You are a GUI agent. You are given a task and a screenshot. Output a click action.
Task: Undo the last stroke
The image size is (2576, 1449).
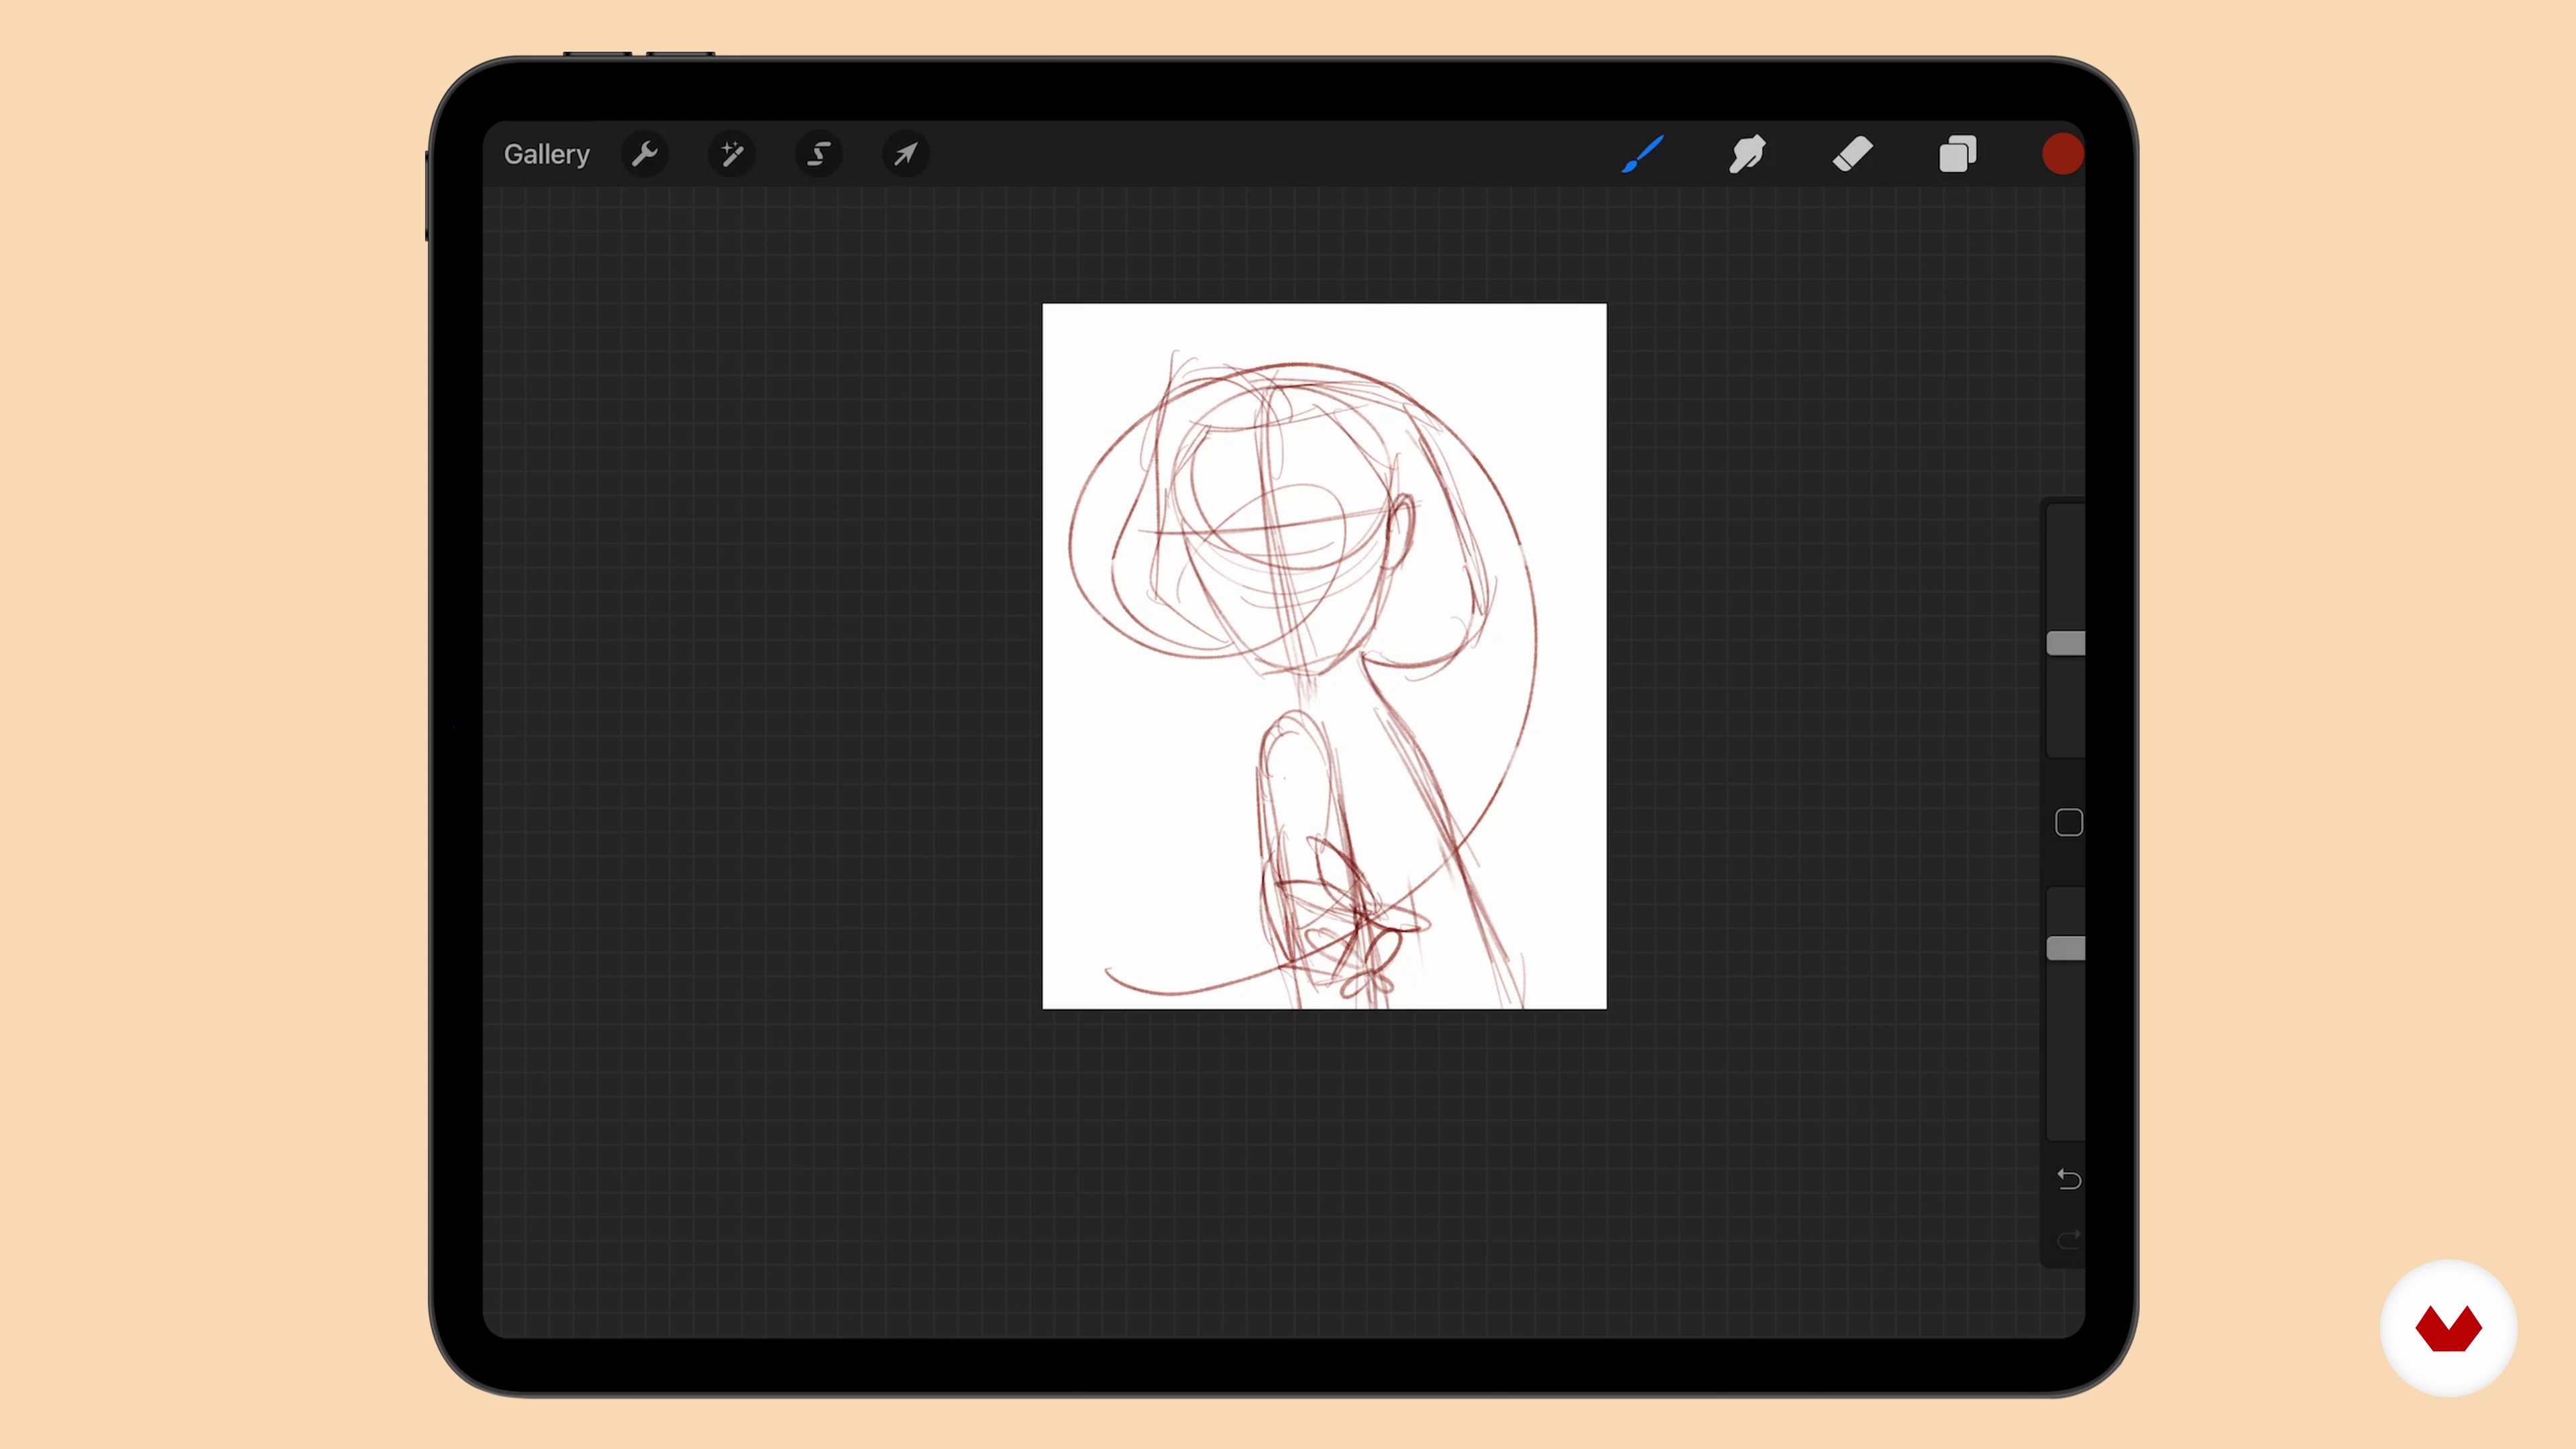pos(2069,1180)
